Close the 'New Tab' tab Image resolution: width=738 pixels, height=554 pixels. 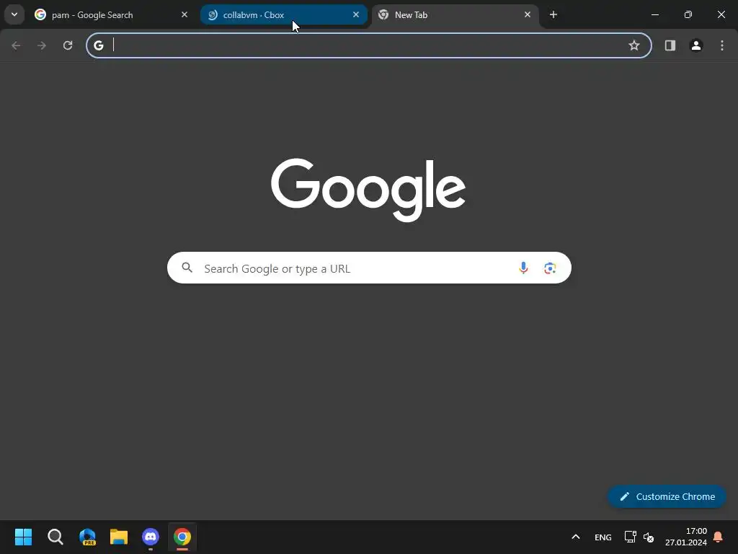pyautogui.click(x=527, y=14)
